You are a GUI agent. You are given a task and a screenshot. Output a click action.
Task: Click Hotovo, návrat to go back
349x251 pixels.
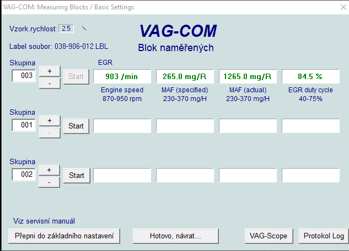[176, 236]
